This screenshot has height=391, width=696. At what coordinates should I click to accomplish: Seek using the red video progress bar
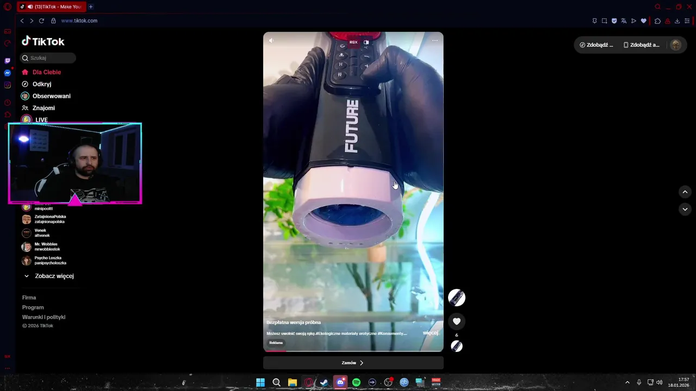coord(353,351)
